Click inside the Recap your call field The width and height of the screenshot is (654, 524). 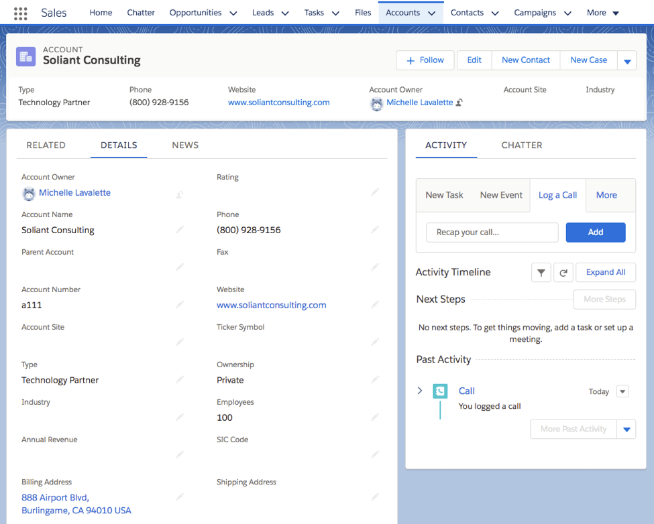(492, 233)
